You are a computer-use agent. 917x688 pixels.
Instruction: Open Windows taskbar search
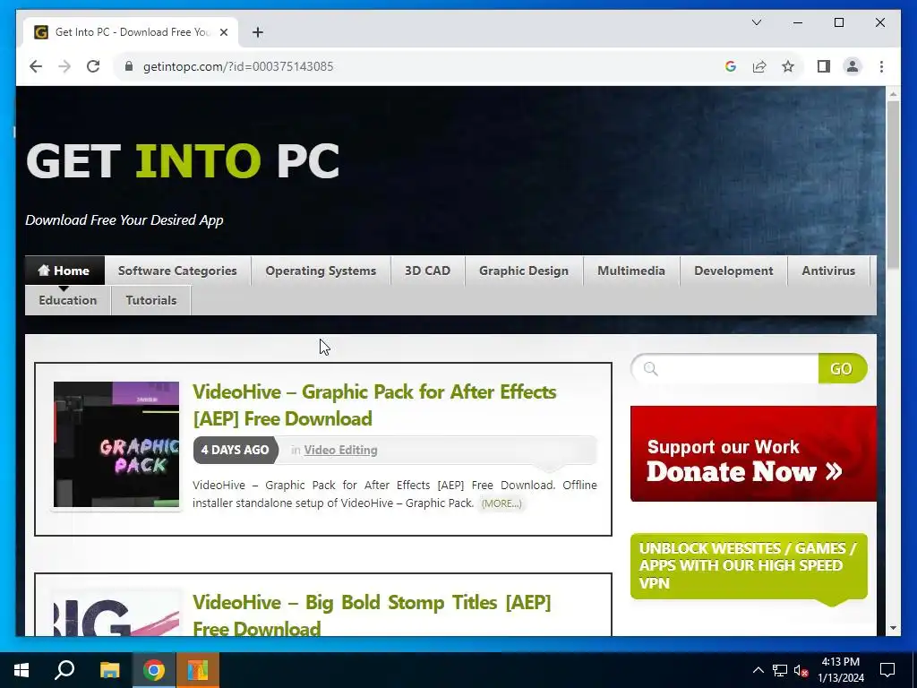[x=64, y=670]
